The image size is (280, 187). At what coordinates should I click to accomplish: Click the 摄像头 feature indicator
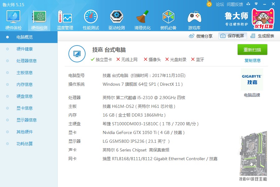coord(152,60)
